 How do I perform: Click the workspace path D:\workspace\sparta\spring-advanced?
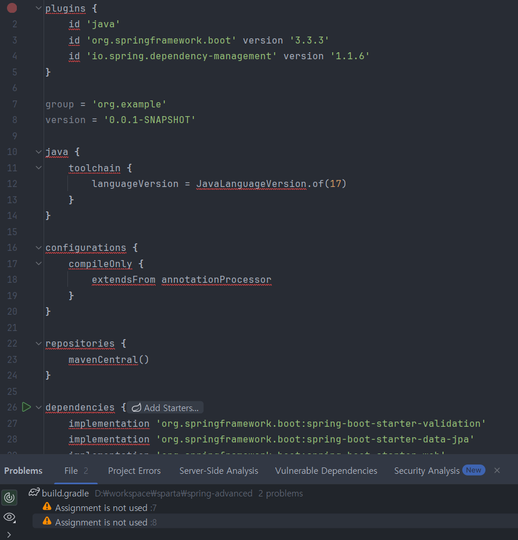(x=174, y=493)
